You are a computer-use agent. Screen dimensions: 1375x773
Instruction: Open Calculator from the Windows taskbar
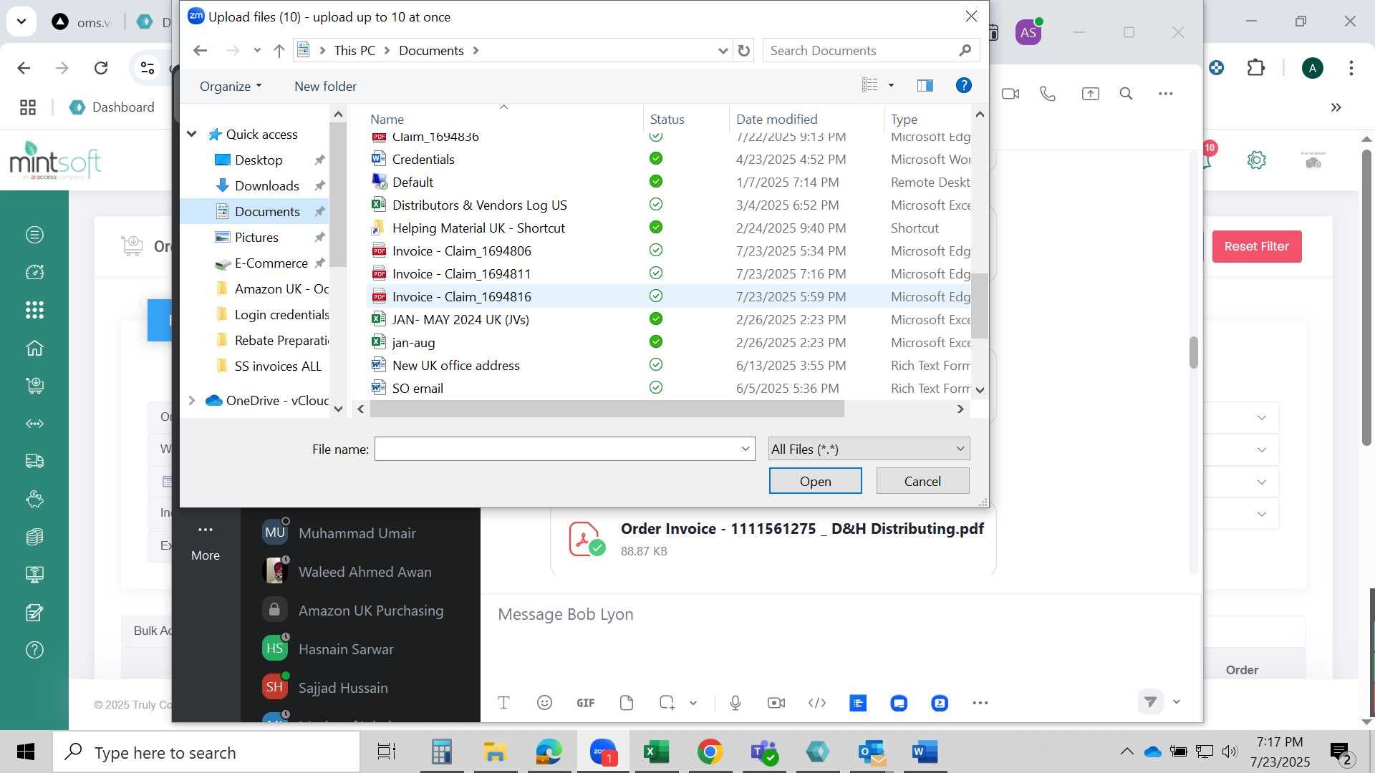coord(442,752)
